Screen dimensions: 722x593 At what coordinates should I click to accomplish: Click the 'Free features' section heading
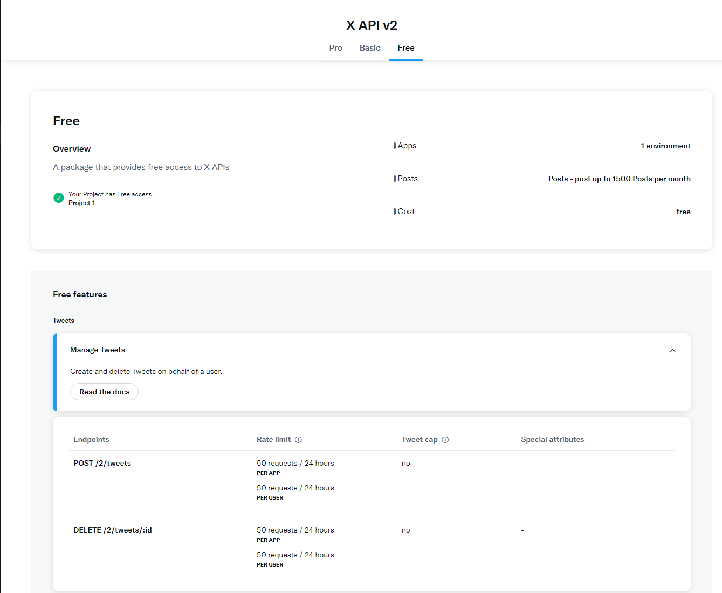(80, 295)
